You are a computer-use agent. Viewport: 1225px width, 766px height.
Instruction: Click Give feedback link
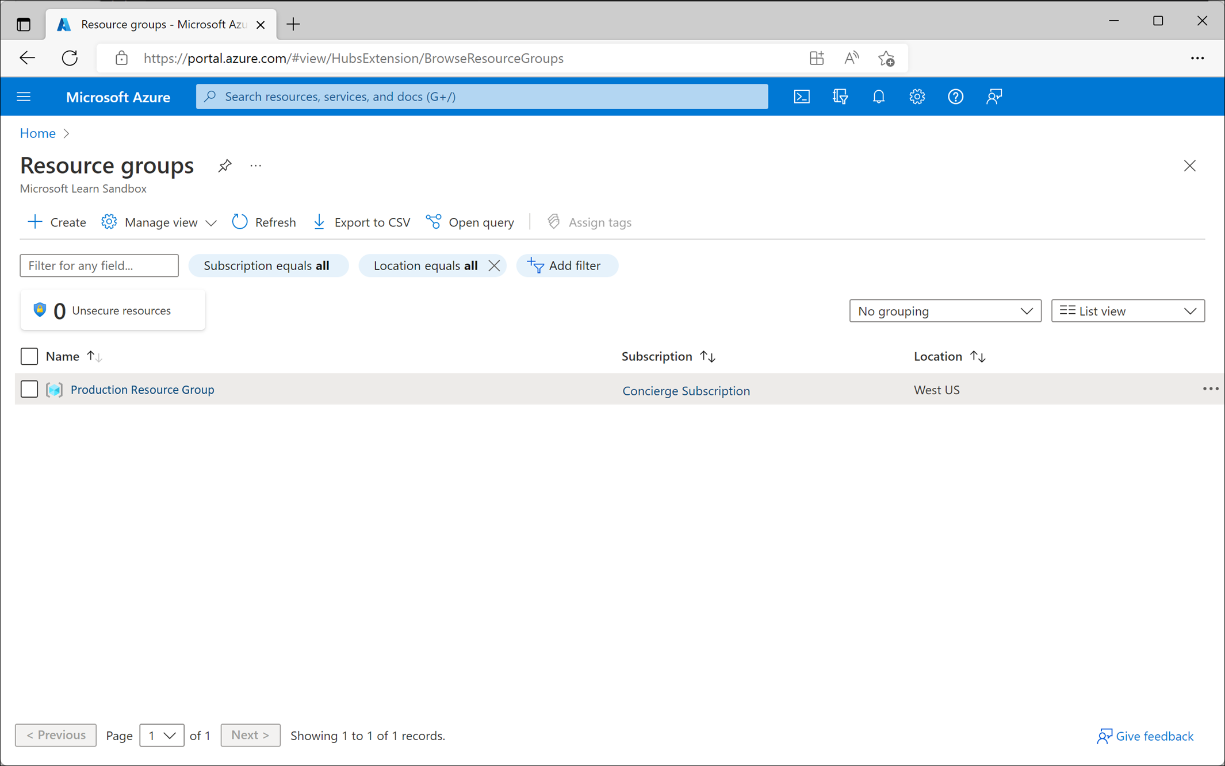[1145, 736]
